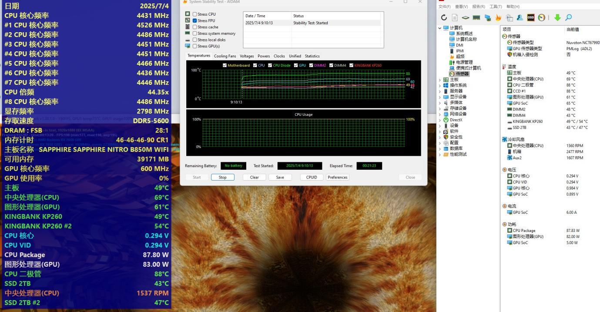
Task: Expand the 软件 tree node
Action: 440,131
